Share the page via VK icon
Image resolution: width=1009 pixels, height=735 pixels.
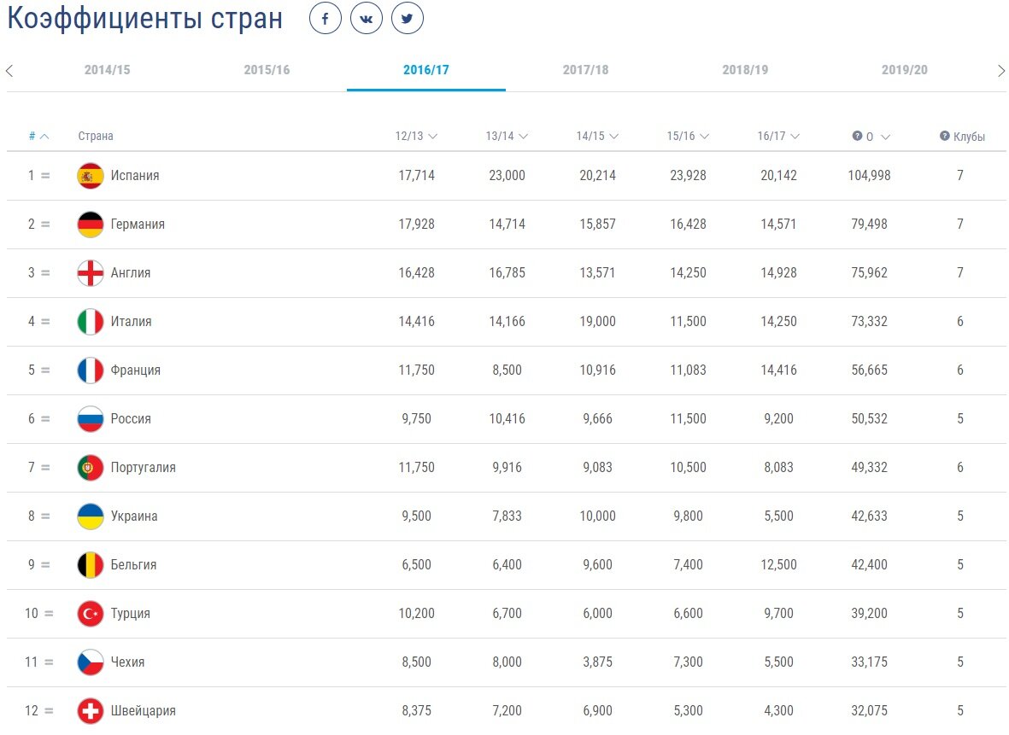[367, 18]
